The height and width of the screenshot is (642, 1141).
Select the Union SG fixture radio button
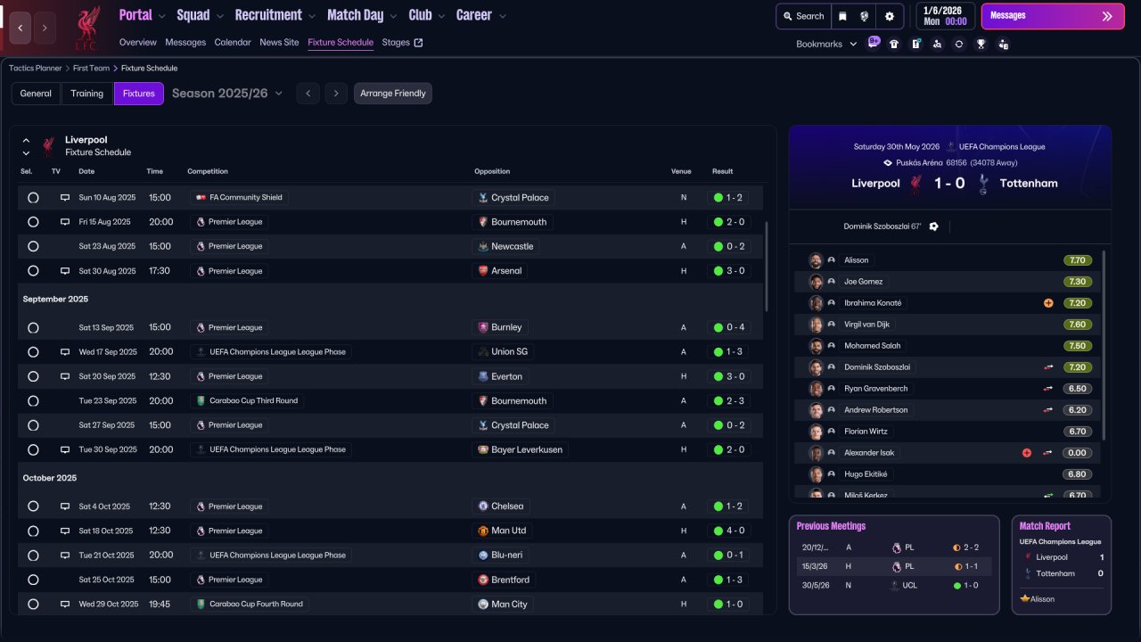pyautogui.click(x=33, y=352)
